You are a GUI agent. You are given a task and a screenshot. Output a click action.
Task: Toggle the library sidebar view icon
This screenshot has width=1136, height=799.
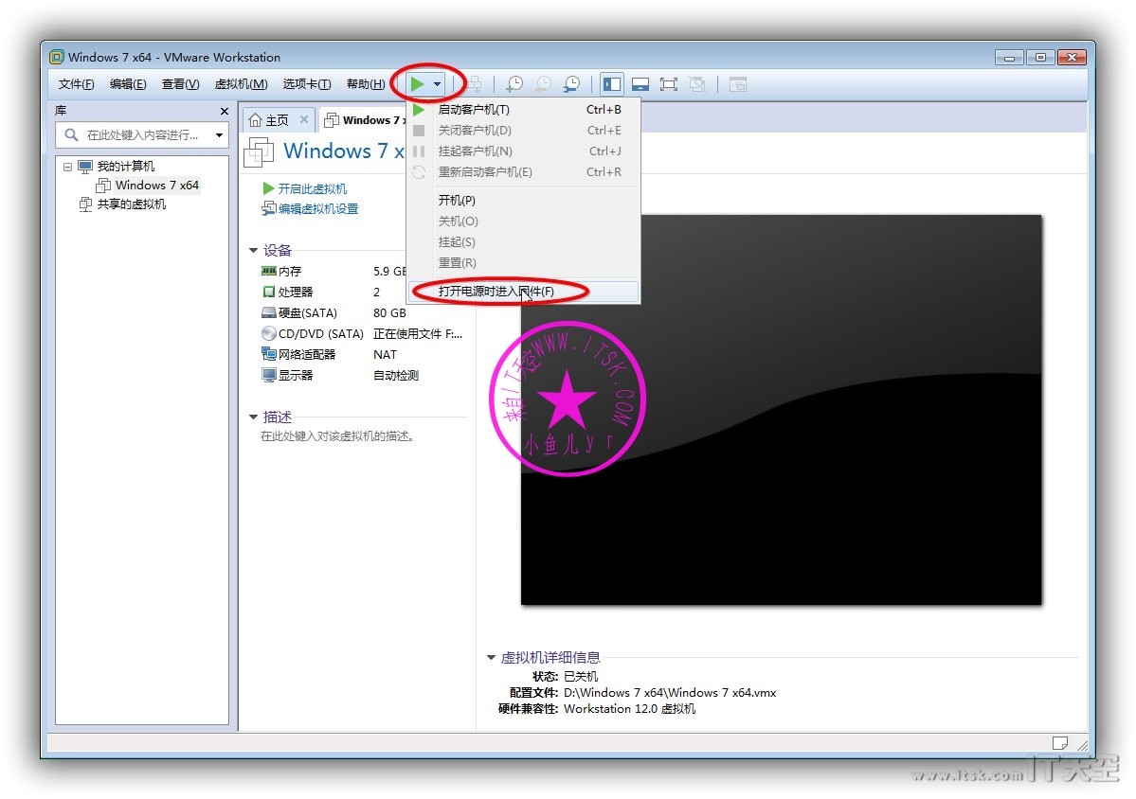tap(612, 84)
